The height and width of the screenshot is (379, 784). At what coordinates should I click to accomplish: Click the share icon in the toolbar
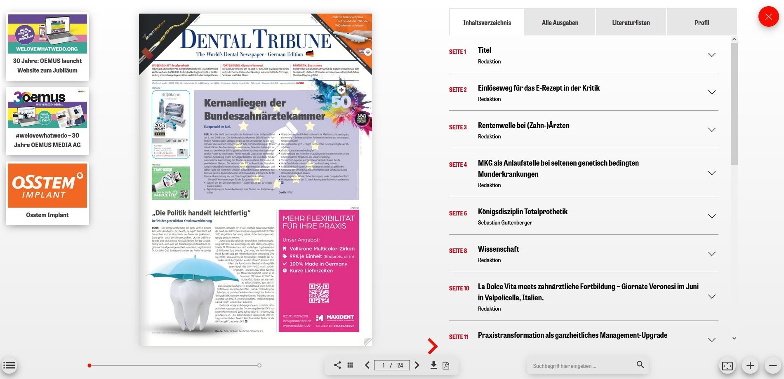pos(337,365)
